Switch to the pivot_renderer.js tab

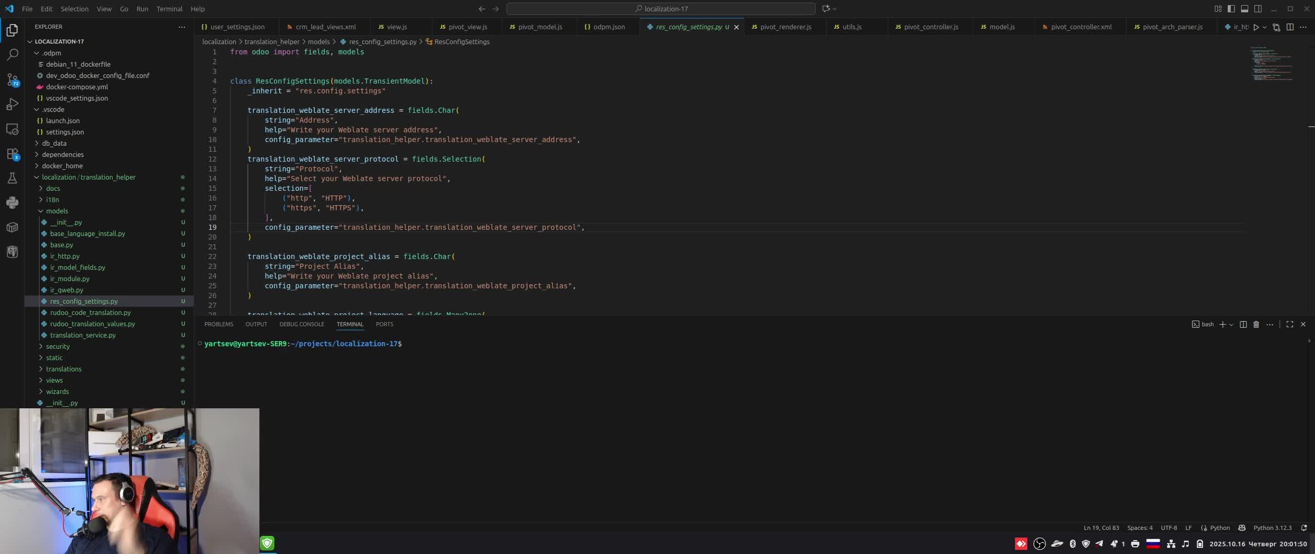[x=785, y=27]
